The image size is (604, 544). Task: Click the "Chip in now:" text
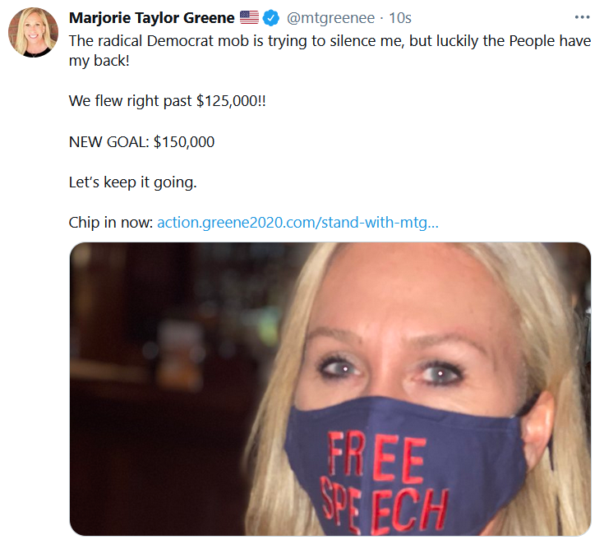pos(111,223)
